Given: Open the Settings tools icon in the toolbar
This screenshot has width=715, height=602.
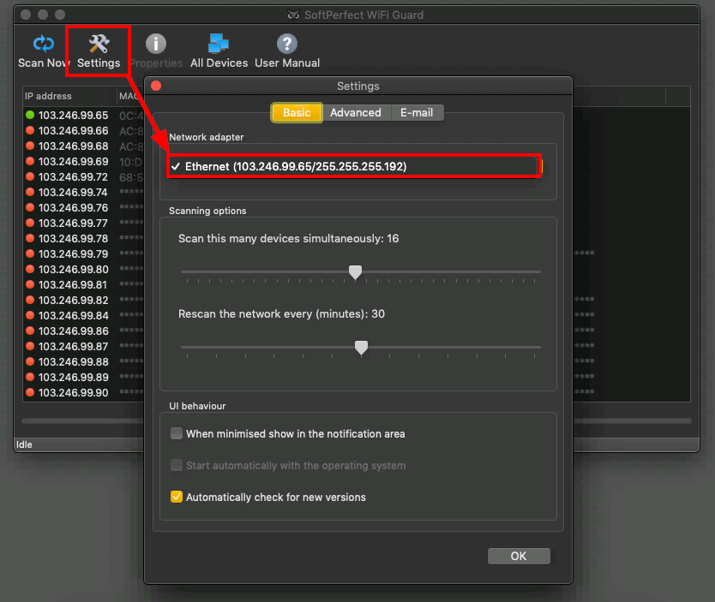Looking at the screenshot, I should coord(99,45).
